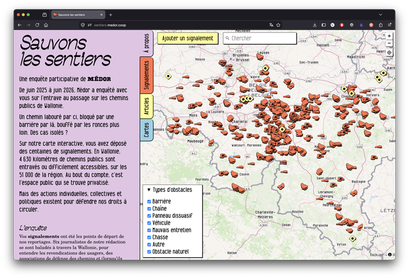Screen dimensions: 409x278
Task: Toggle the Panneau dissuasif checkbox
Action: tap(149, 215)
